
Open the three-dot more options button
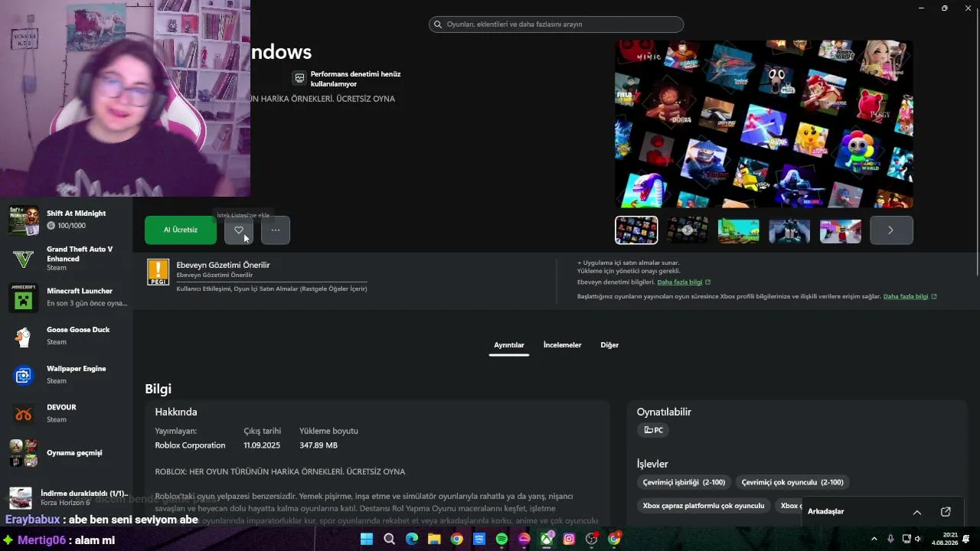coord(276,230)
